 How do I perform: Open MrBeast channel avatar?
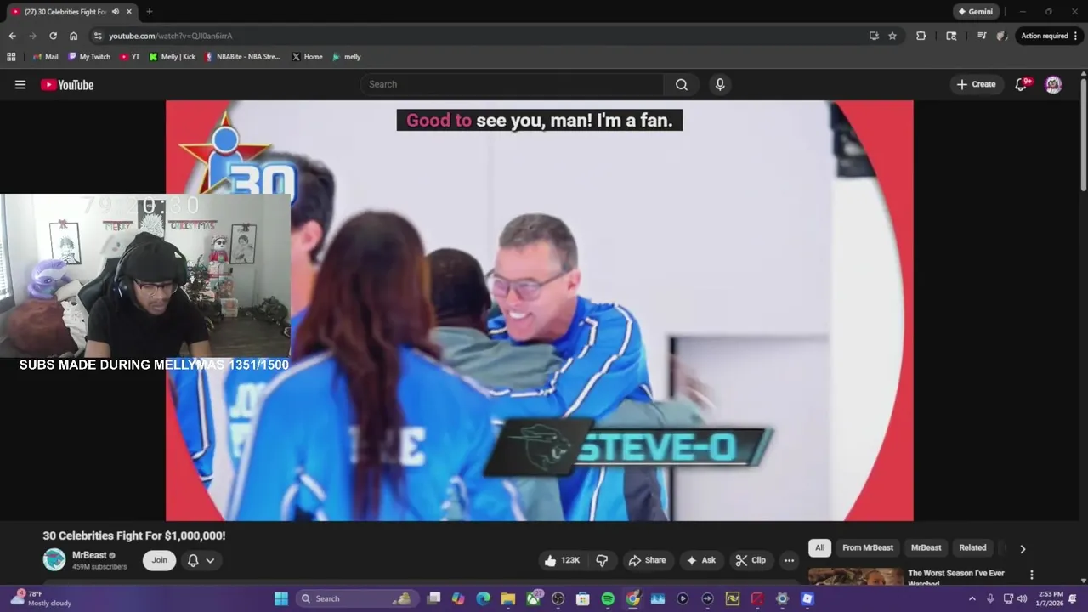point(54,559)
